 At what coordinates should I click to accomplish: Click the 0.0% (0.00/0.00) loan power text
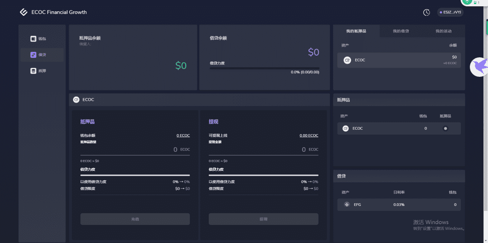305,72
